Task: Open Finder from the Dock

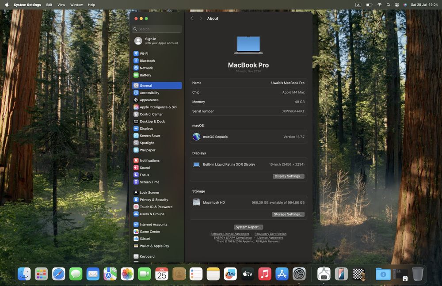Action: 24,274
